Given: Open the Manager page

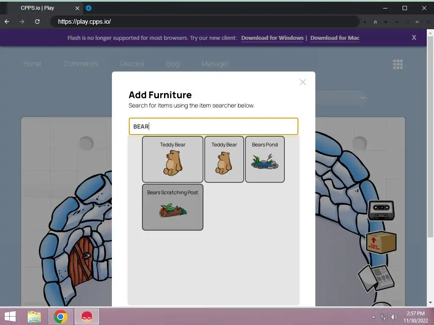Looking at the screenshot, I should 215,64.
